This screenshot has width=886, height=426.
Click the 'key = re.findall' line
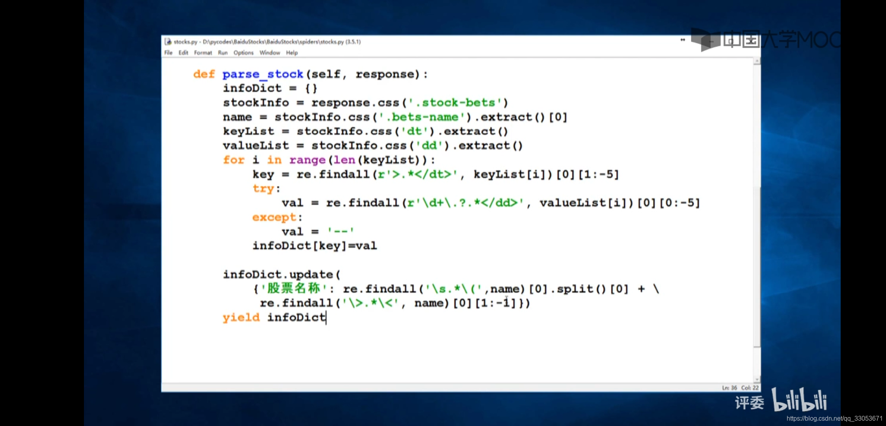click(x=436, y=174)
